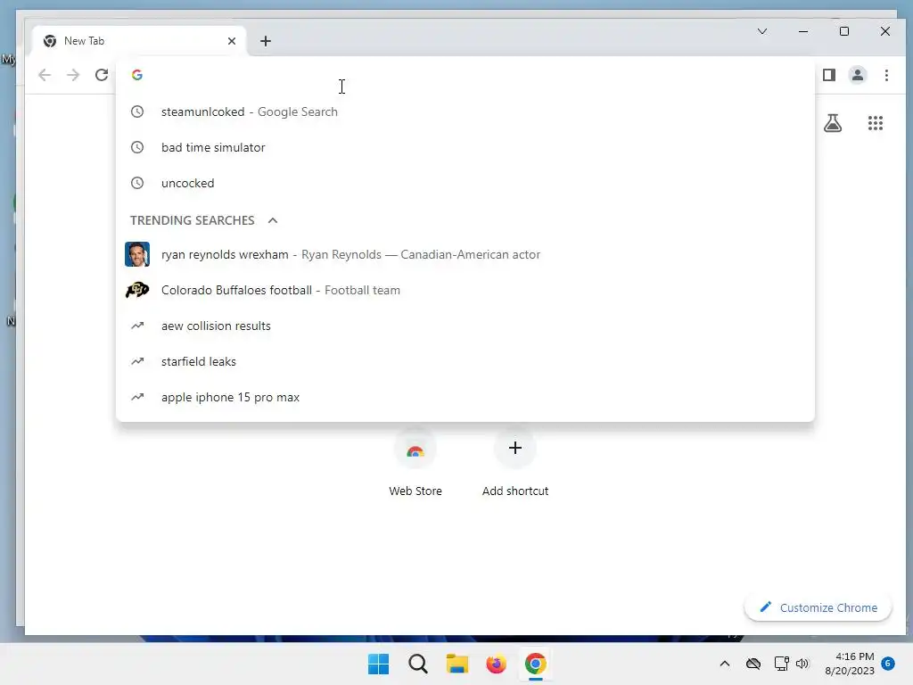The height and width of the screenshot is (685, 913).
Task: Show hidden system tray icons
Action: pyautogui.click(x=724, y=664)
